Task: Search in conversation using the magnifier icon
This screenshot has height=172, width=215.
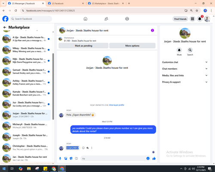Action: pos(190,50)
